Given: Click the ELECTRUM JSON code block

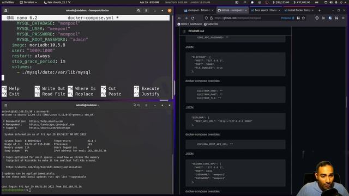Looking at the screenshot, I should coord(236,64).
